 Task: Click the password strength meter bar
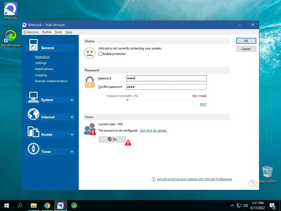[166, 100]
